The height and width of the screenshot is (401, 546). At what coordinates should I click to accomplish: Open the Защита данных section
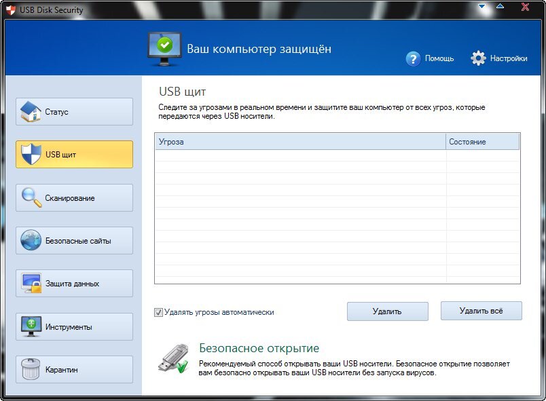(74, 284)
